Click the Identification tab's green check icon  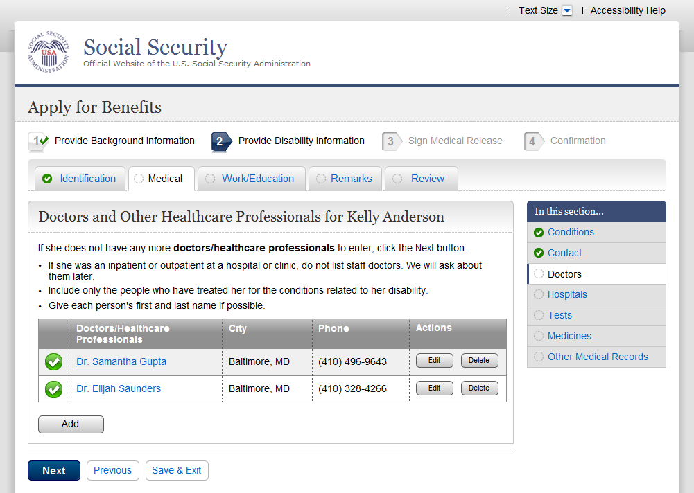point(47,179)
